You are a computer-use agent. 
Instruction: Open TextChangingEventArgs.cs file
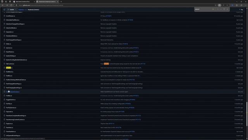click(x=14, y=87)
